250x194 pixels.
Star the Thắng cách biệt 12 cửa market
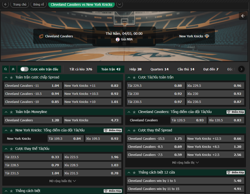[x=134, y=173]
